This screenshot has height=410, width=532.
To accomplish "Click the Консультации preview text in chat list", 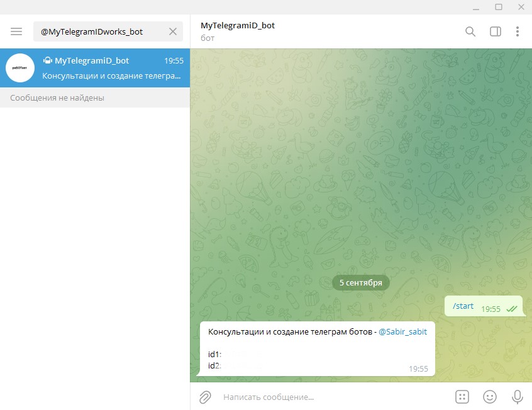I will pos(111,75).
